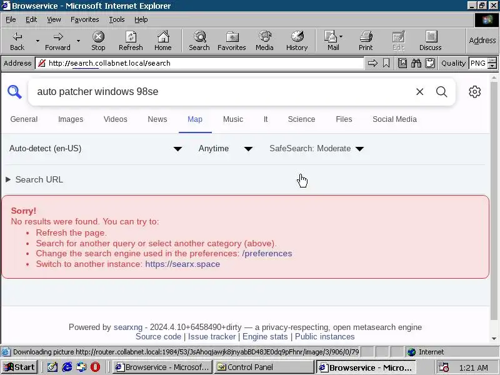Screen dimensions: 500x375
Task: Show the History pane
Action: pos(297,41)
